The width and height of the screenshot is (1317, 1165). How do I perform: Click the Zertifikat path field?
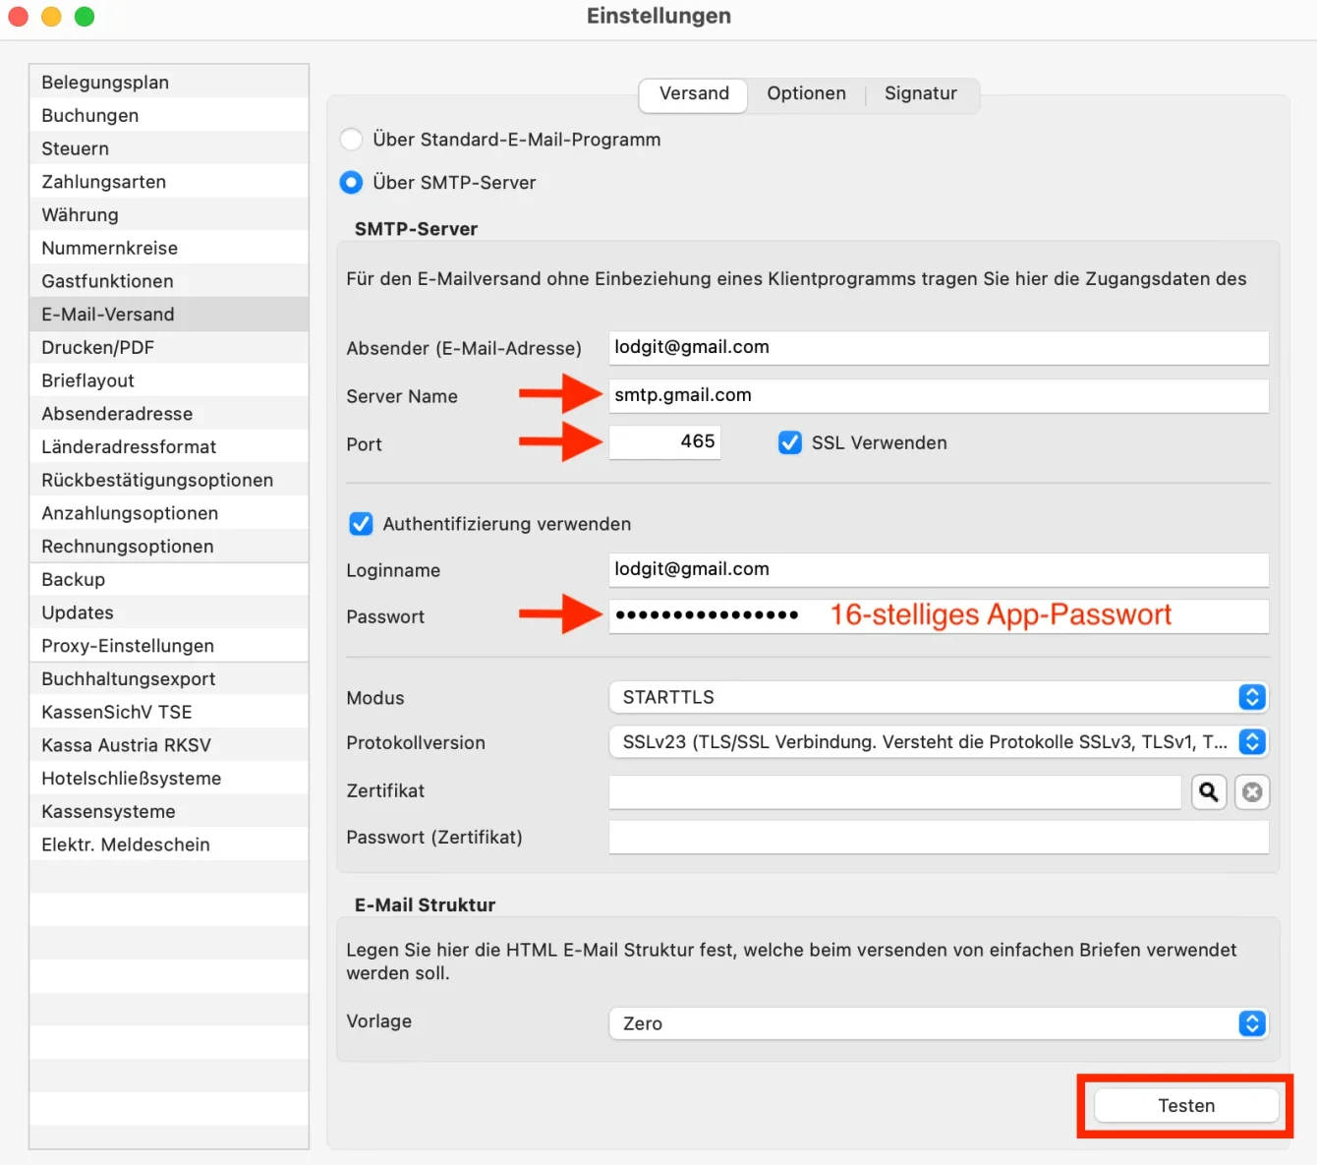[895, 791]
